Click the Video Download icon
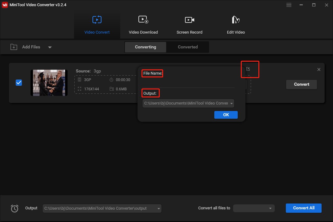The image size is (333, 222). (143, 19)
